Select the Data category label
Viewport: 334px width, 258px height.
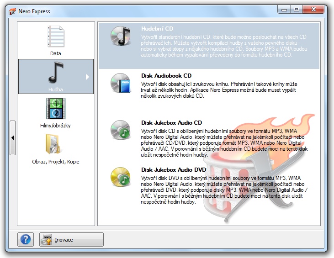click(x=56, y=53)
